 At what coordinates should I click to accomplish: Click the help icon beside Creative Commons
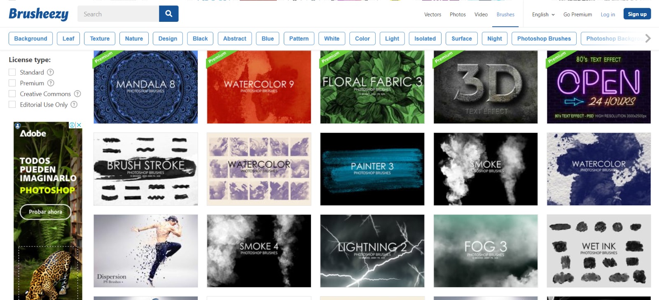coord(77,94)
